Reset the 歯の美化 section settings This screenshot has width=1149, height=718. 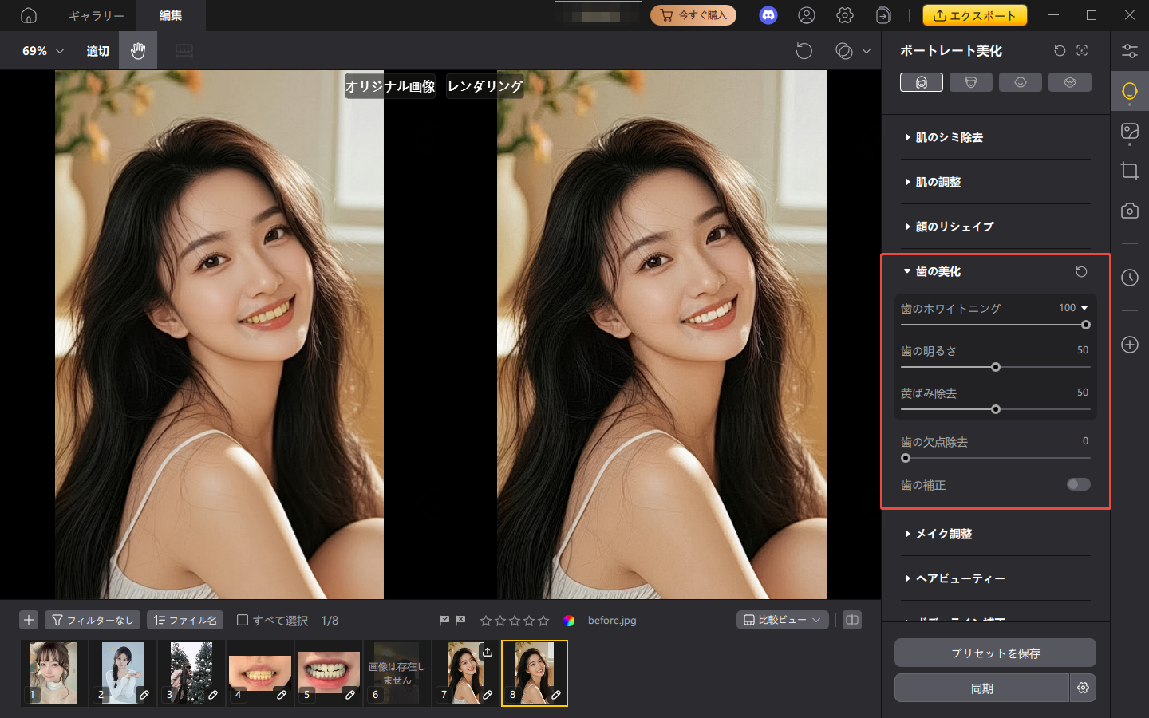coord(1081,272)
